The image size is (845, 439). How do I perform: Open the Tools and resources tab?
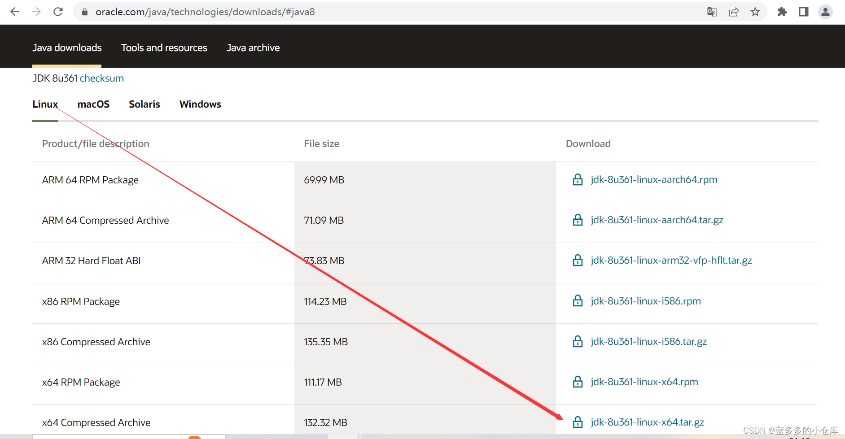point(164,48)
